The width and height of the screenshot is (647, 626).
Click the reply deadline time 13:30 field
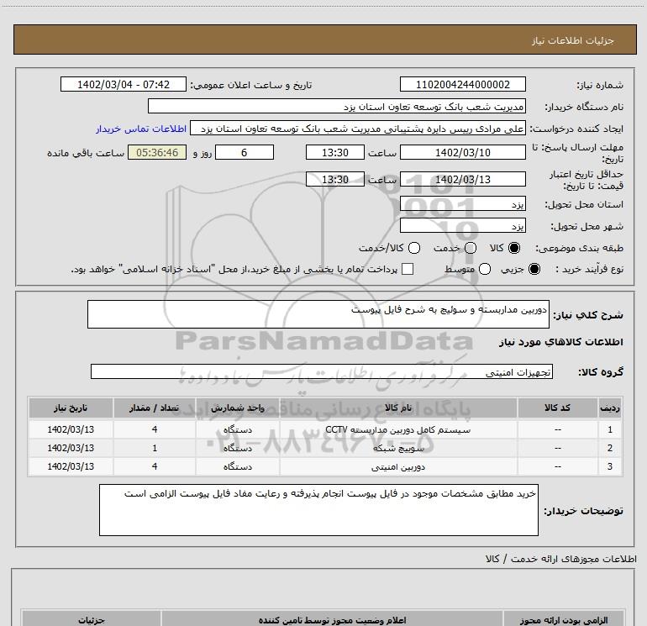coord(335,152)
